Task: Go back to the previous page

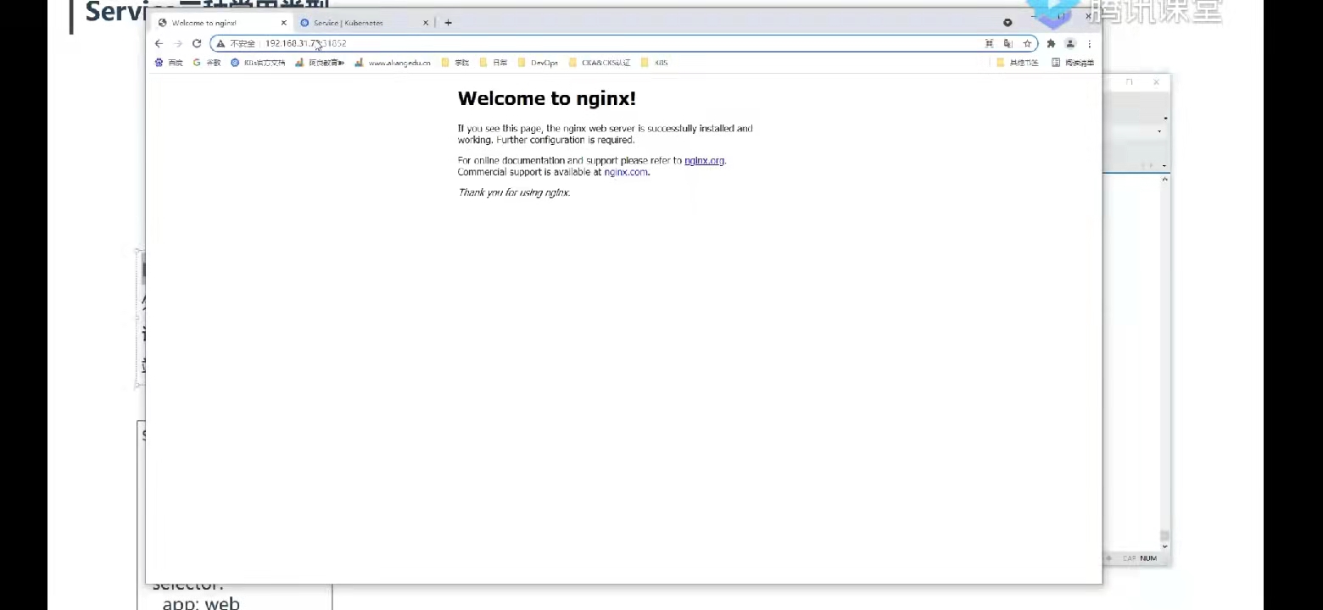Action: [159, 43]
